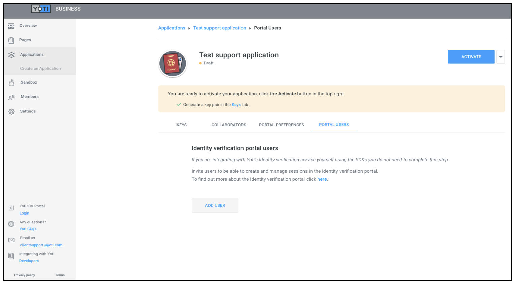516x284 pixels.
Task: Click the email envelope icon near clientsupport
Action: [x=11, y=240]
